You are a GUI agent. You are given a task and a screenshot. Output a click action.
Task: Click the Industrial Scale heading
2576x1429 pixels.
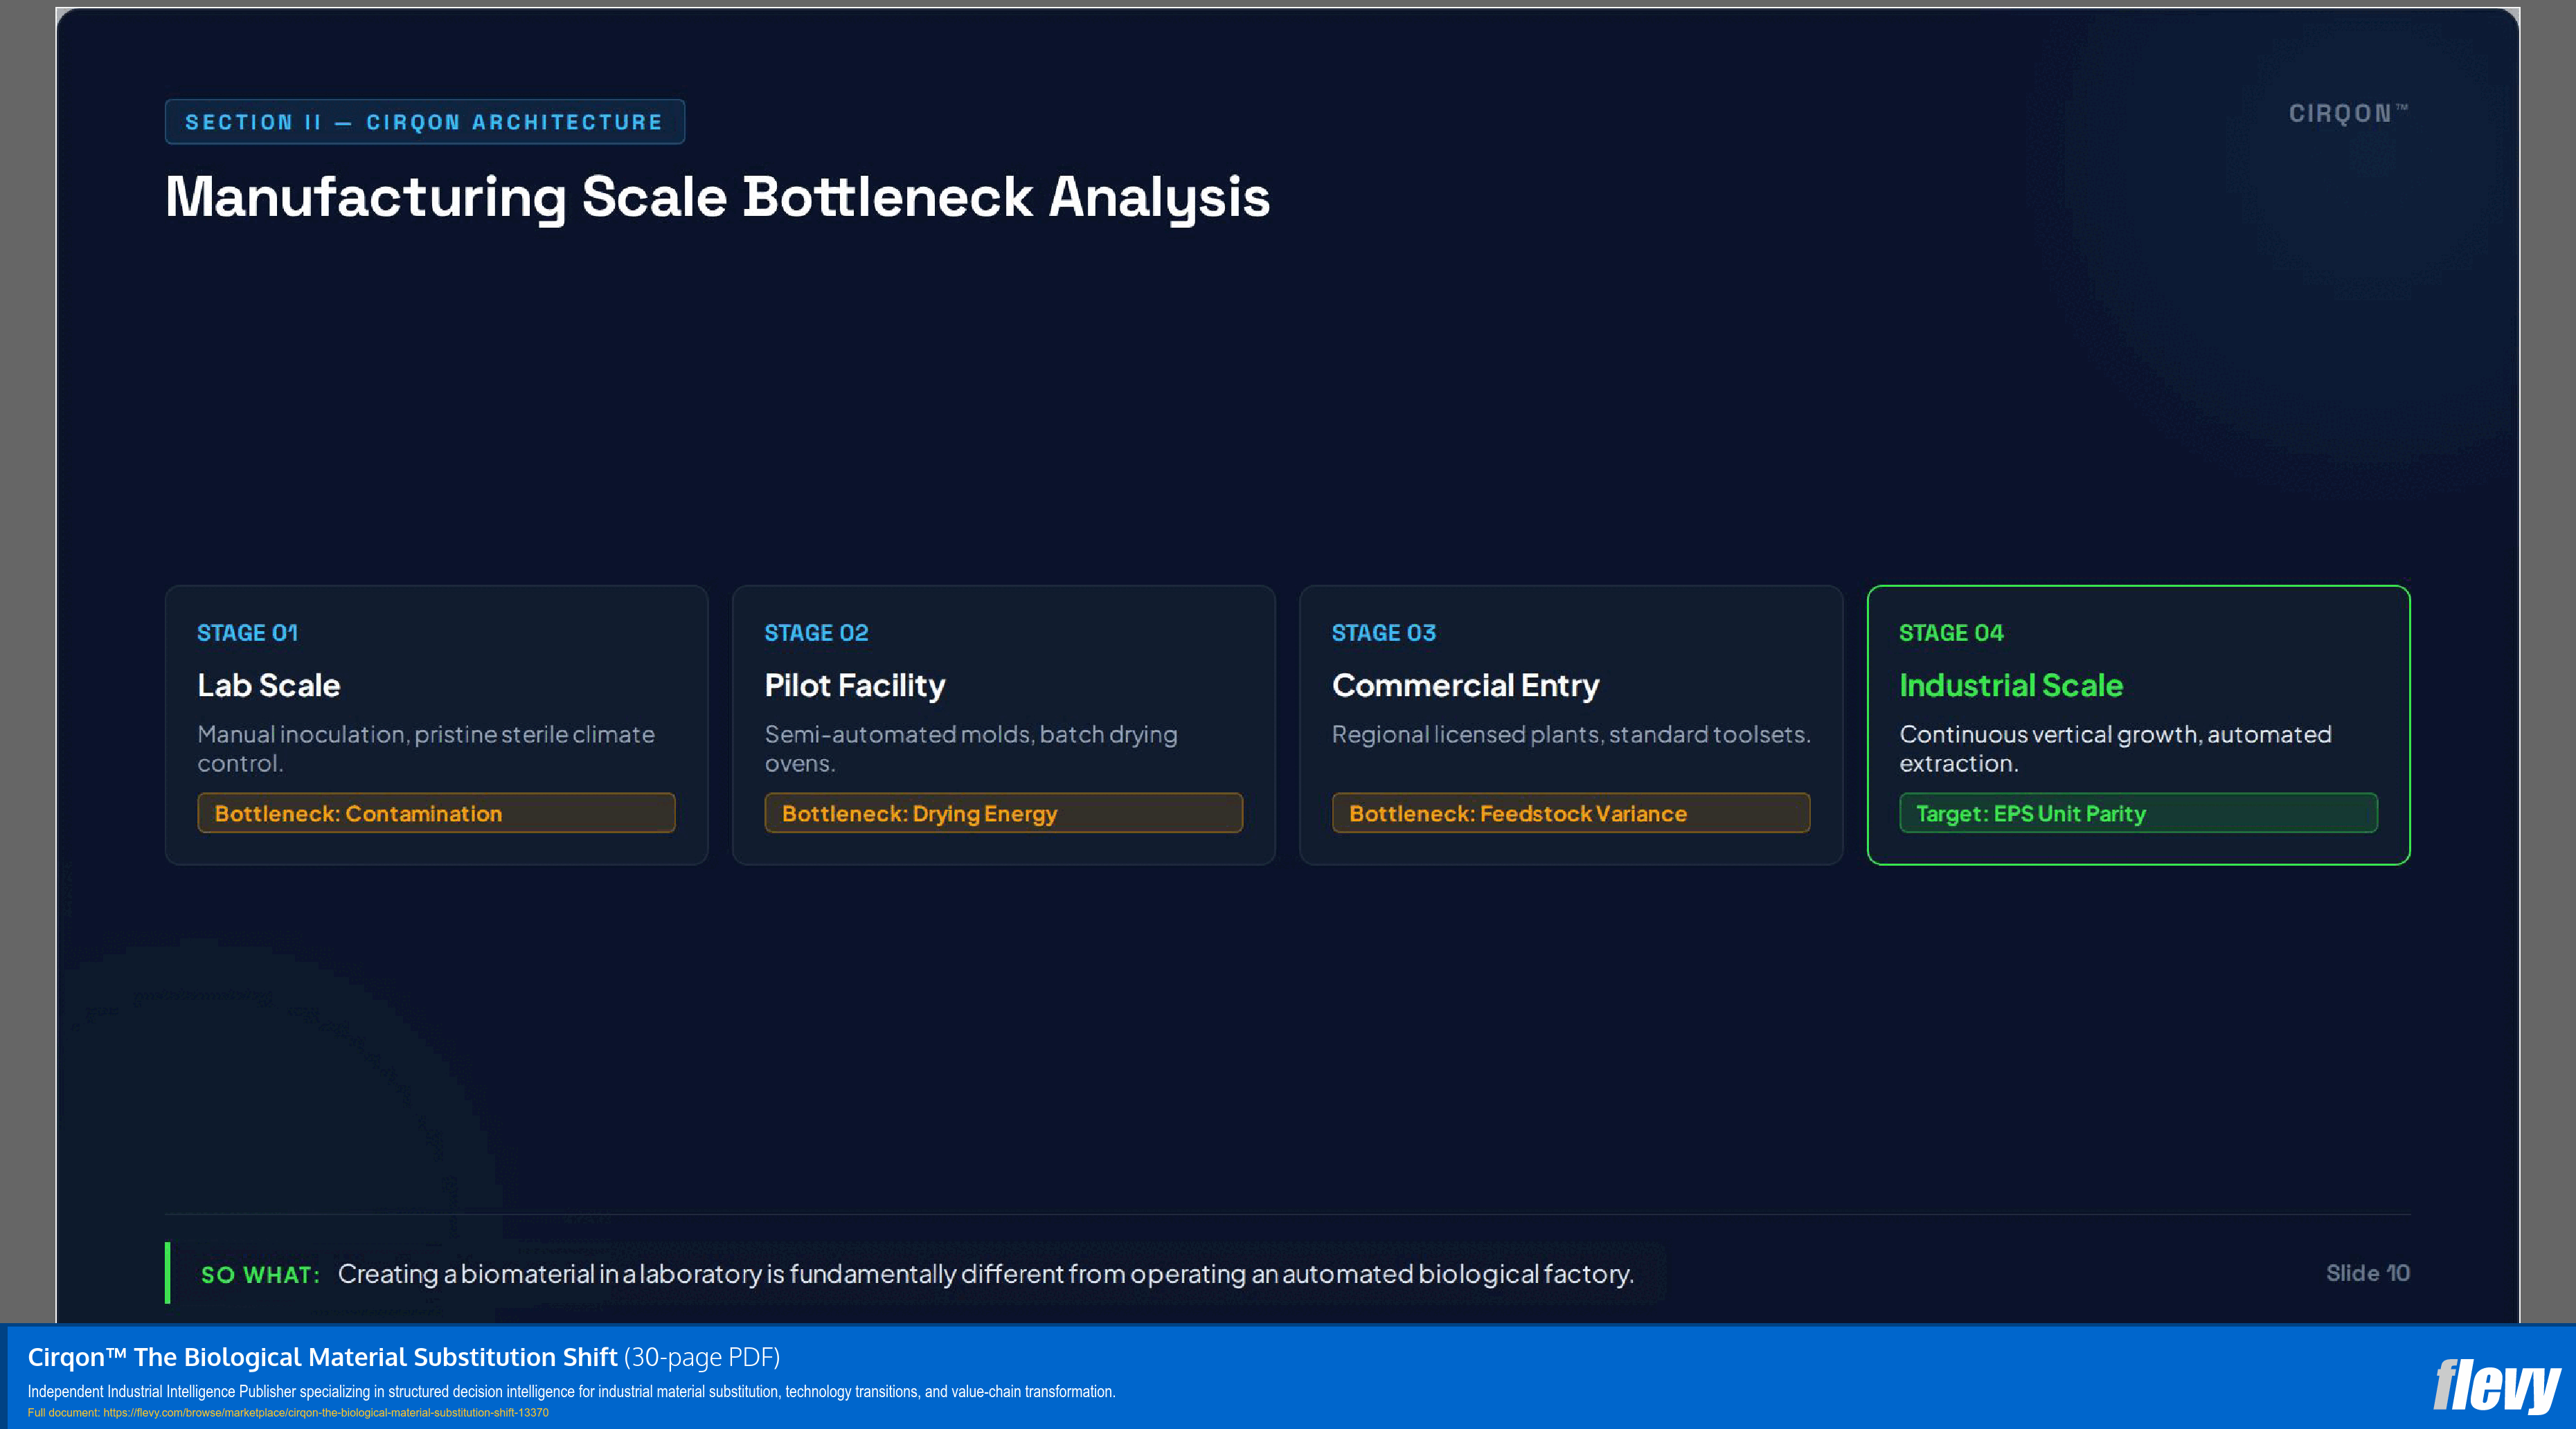tap(2011, 686)
